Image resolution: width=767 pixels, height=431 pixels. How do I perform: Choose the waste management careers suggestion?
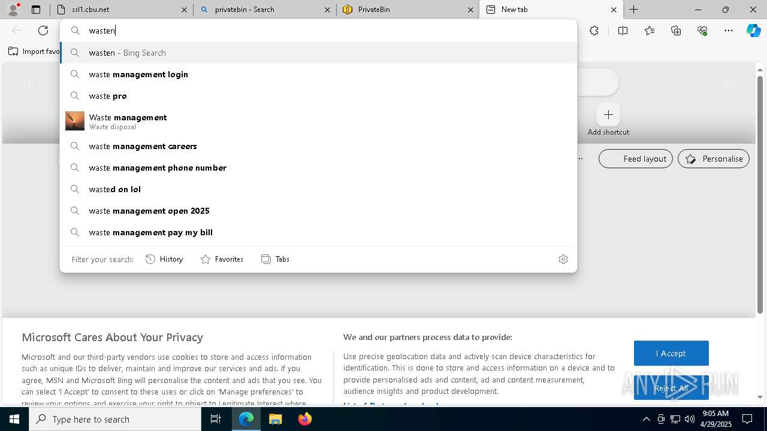coord(318,146)
